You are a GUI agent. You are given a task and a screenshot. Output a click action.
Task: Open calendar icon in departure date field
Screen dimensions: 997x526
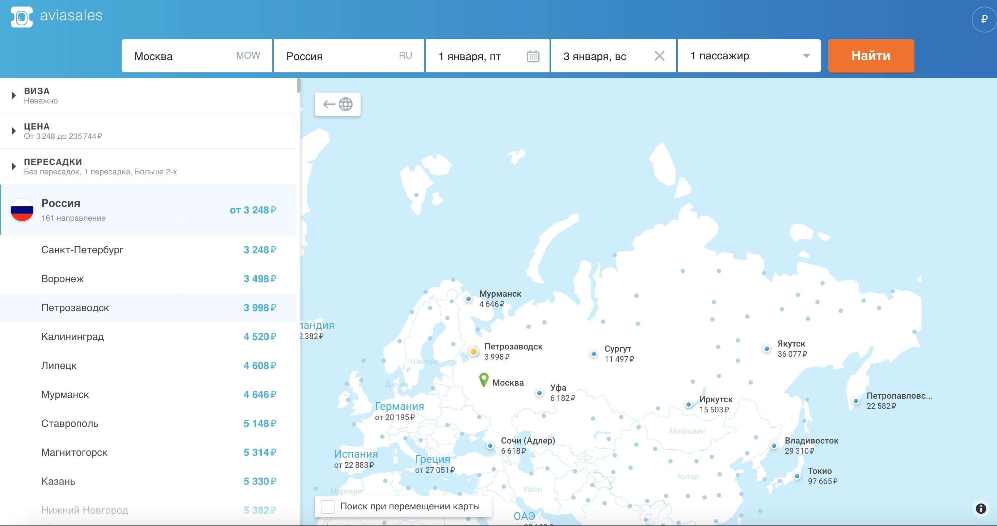[533, 56]
